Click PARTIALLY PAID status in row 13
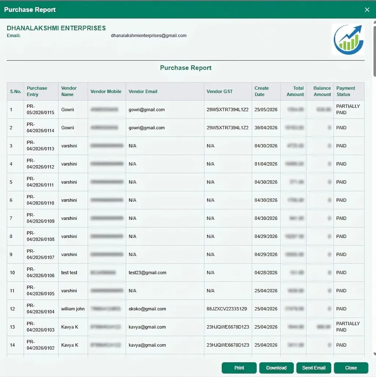 348,327
